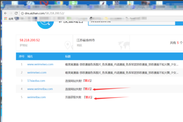Click 重试 retry link for www.weimeiba.com

pos(88,89)
